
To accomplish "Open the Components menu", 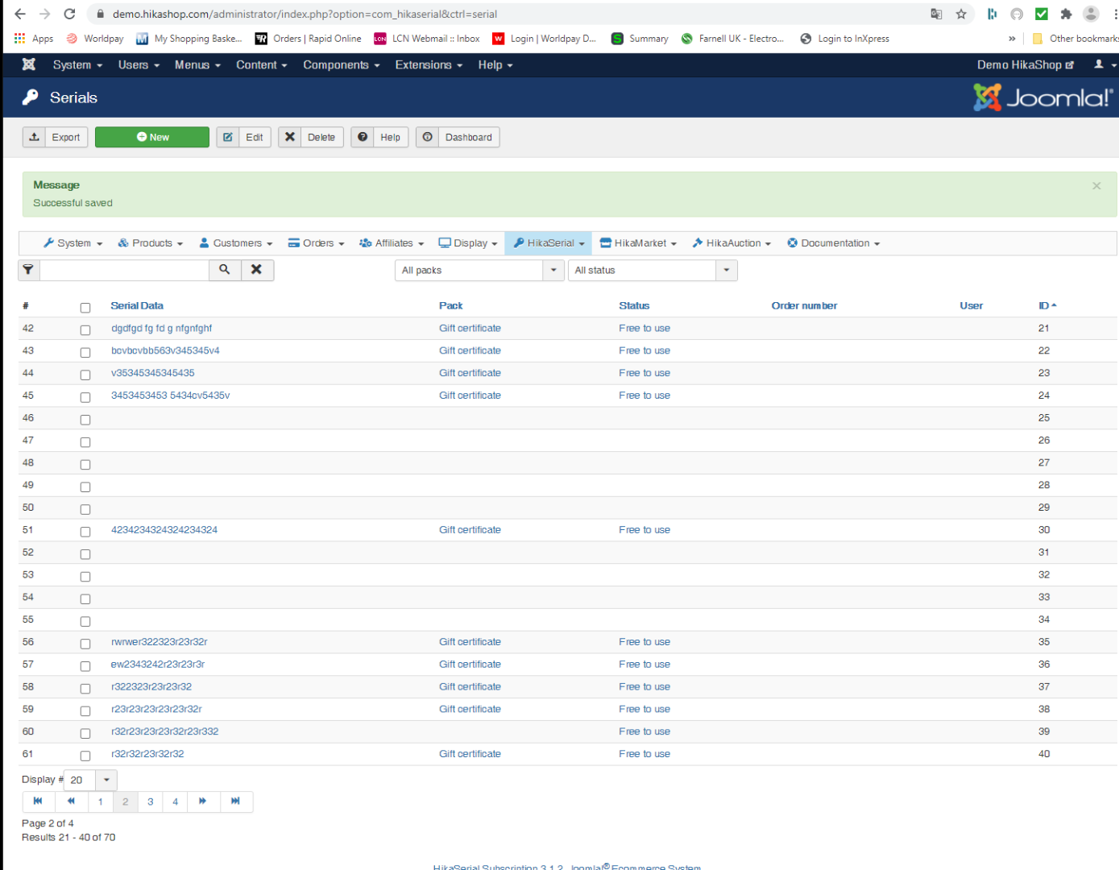I will click(x=341, y=65).
